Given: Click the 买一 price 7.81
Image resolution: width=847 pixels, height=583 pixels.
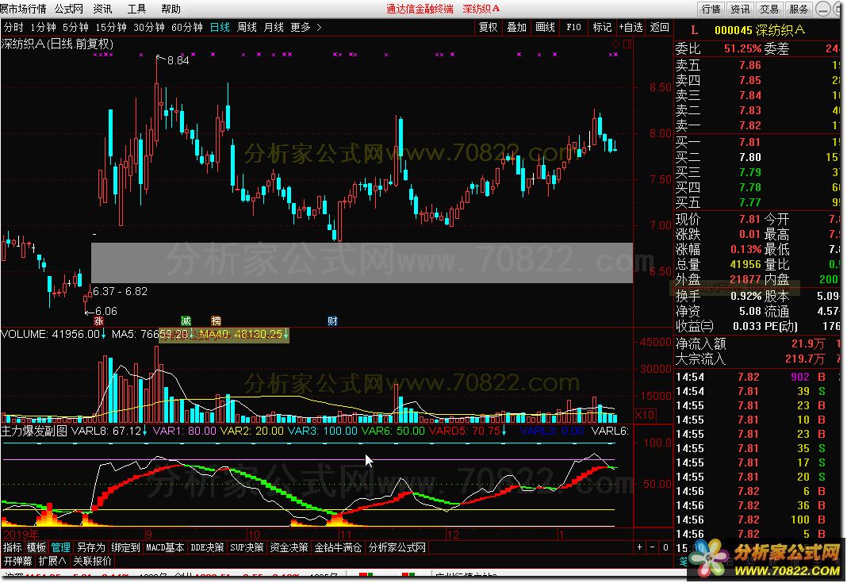Looking at the screenshot, I should (749, 142).
